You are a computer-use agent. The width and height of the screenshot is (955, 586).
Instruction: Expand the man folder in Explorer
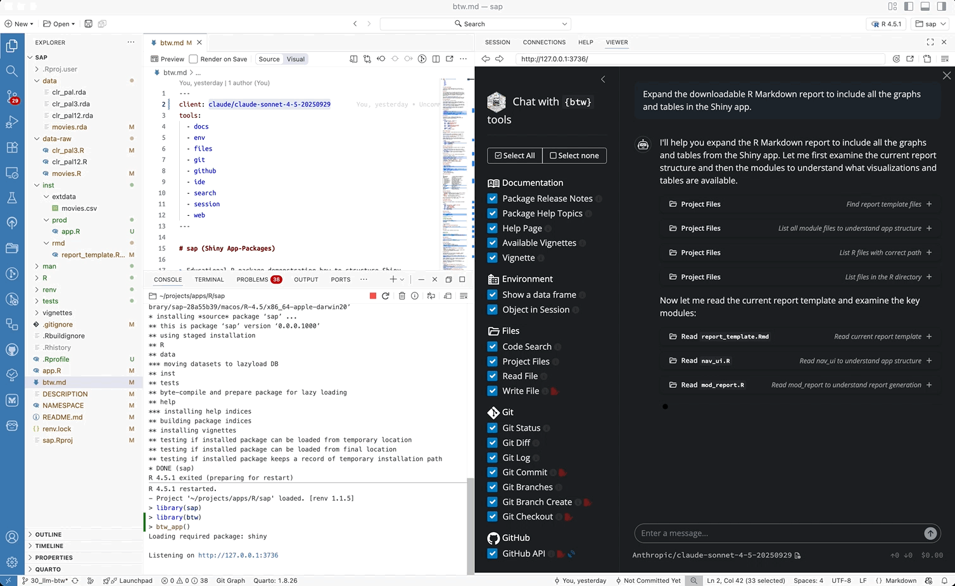click(x=49, y=266)
